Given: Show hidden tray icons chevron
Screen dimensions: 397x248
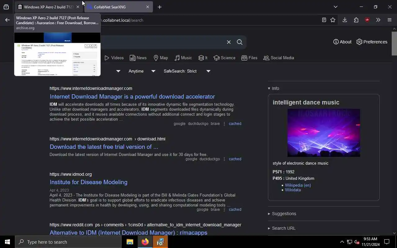Looking at the screenshot, I should pyautogui.click(x=342, y=242).
